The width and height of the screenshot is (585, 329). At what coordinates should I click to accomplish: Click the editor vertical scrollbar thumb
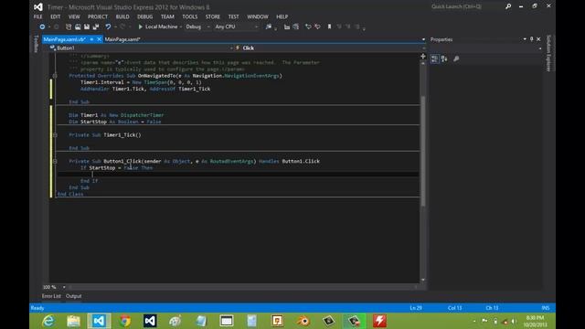click(422, 151)
